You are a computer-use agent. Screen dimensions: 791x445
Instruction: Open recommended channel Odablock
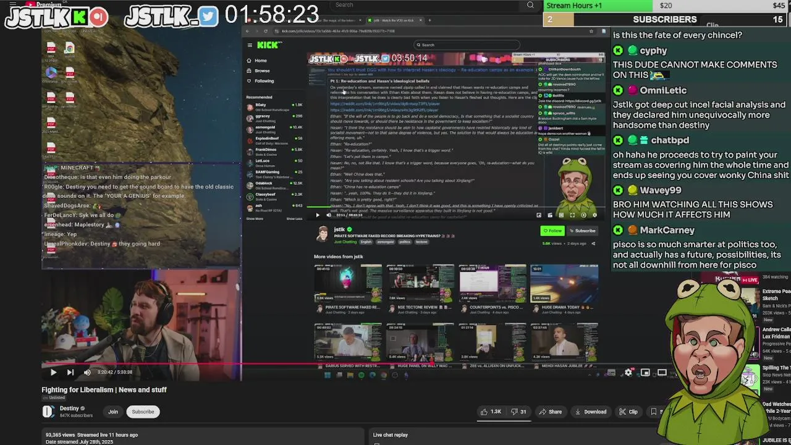click(x=274, y=184)
